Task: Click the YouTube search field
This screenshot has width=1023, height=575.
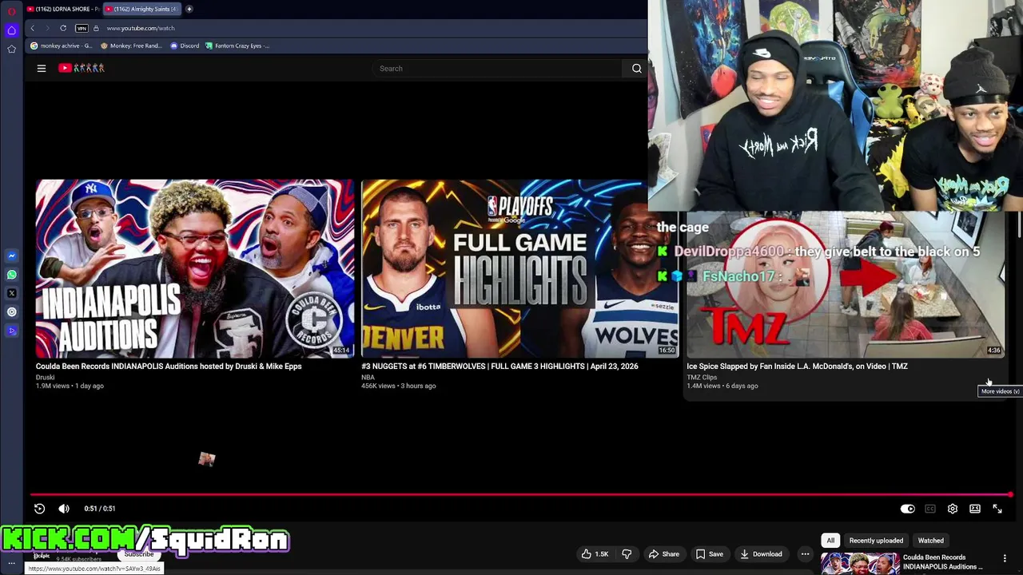Action: [497, 69]
